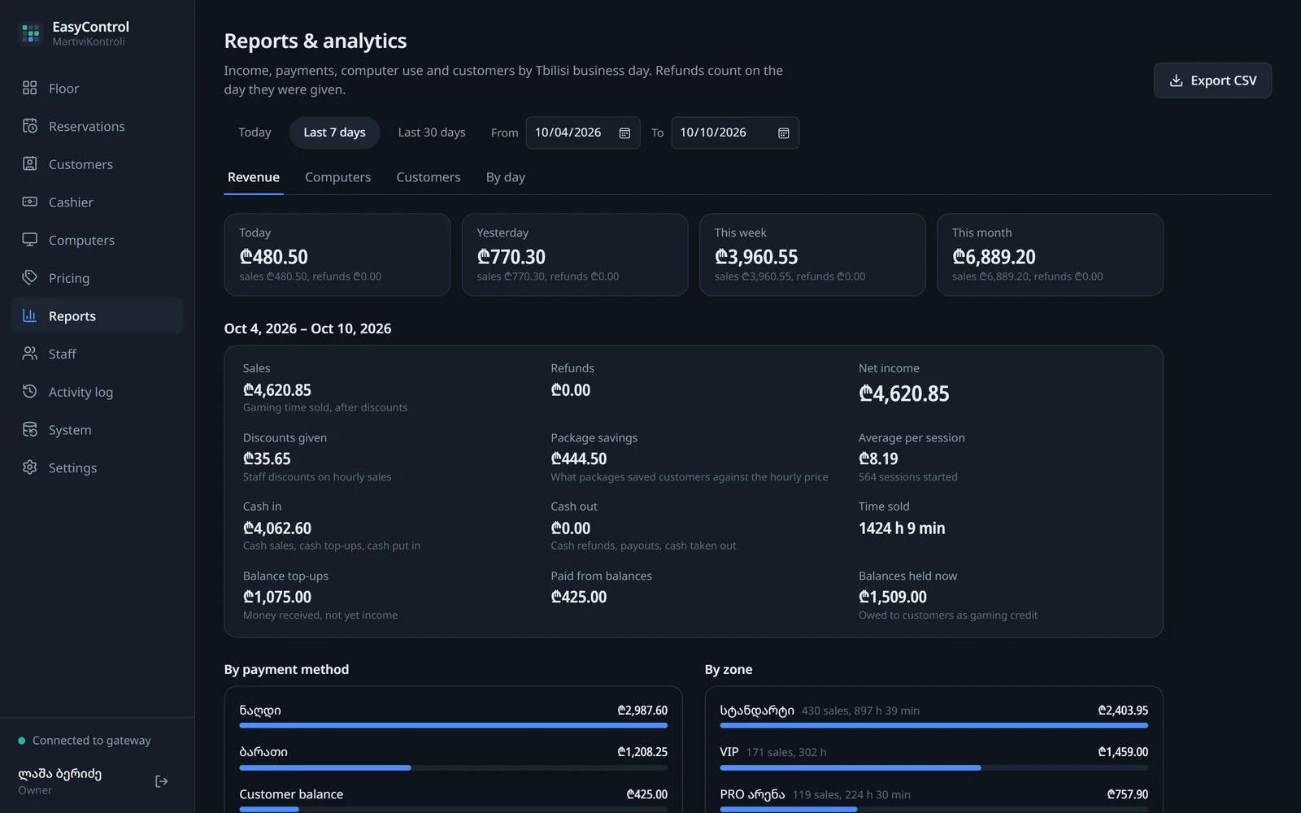This screenshot has width=1301, height=813.
Task: Select the Today date range
Action: coord(255,133)
